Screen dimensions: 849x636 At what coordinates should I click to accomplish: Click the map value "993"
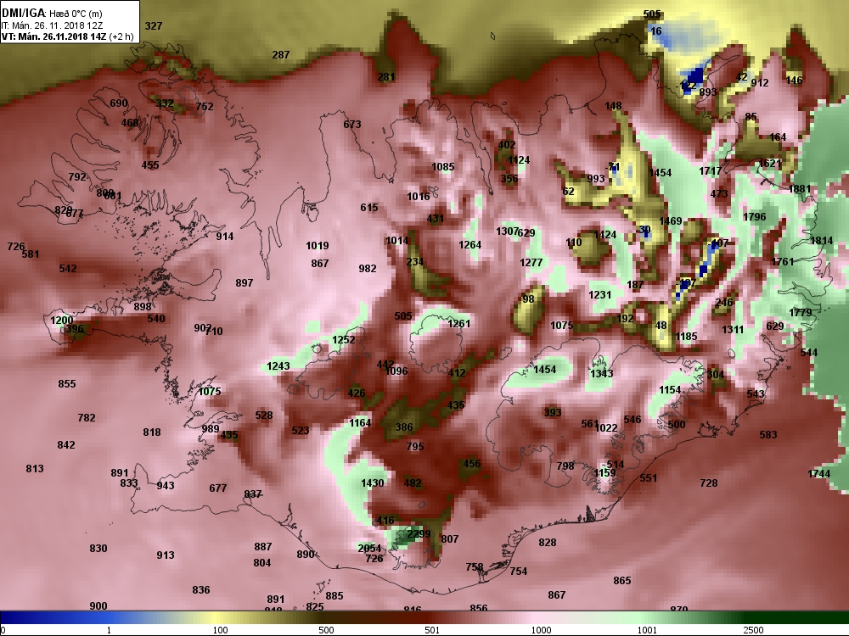596,178
